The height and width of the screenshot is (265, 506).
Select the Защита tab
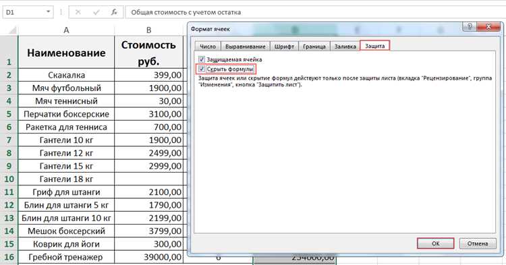[x=374, y=46]
